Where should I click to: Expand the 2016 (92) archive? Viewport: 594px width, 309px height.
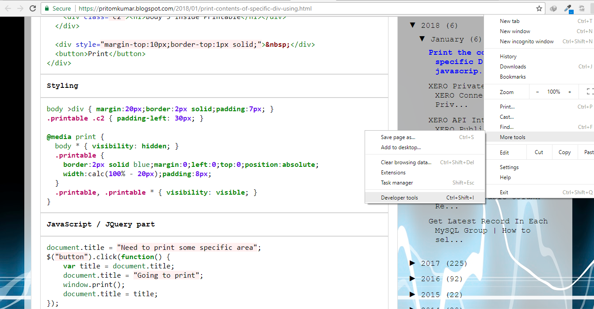(x=412, y=279)
